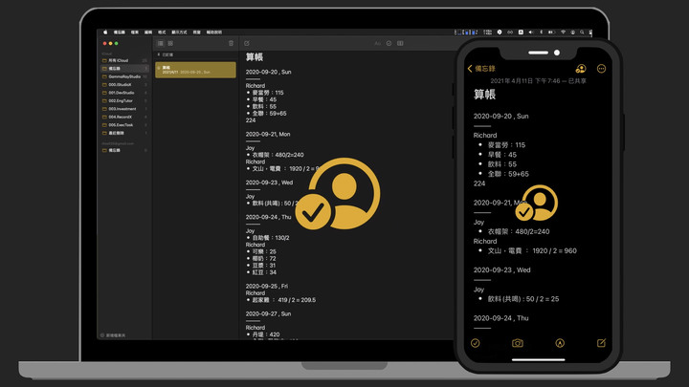Click the 2020-09-24 , Thu heading on Mac
This screenshot has width=689, height=387.
point(268,217)
